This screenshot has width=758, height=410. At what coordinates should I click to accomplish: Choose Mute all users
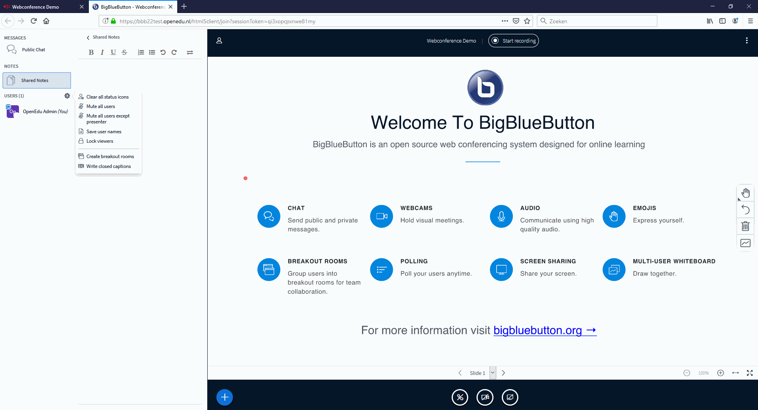coord(108,106)
